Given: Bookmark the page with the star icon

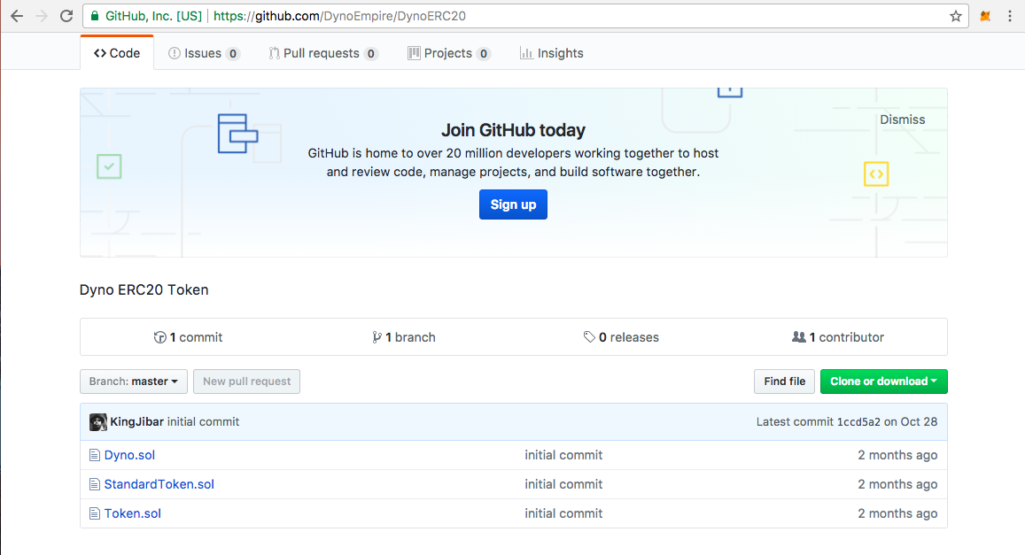Looking at the screenshot, I should [x=956, y=16].
